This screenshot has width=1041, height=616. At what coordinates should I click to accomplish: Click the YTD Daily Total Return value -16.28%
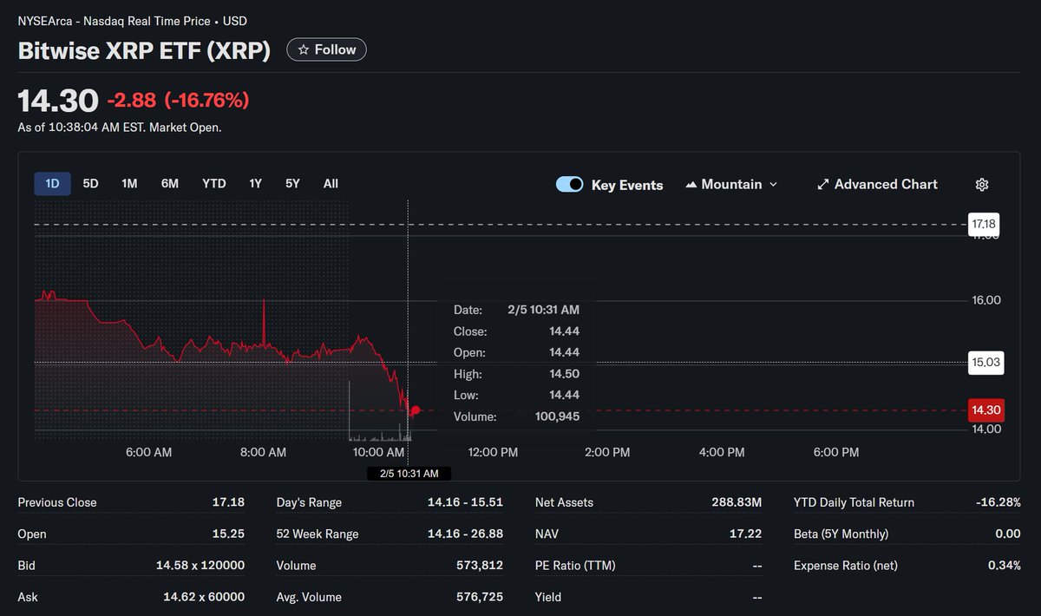[997, 502]
